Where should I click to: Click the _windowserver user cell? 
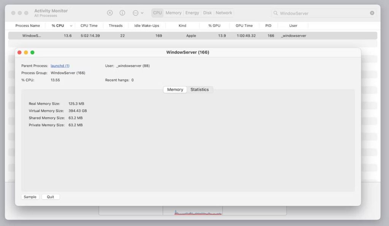point(294,36)
